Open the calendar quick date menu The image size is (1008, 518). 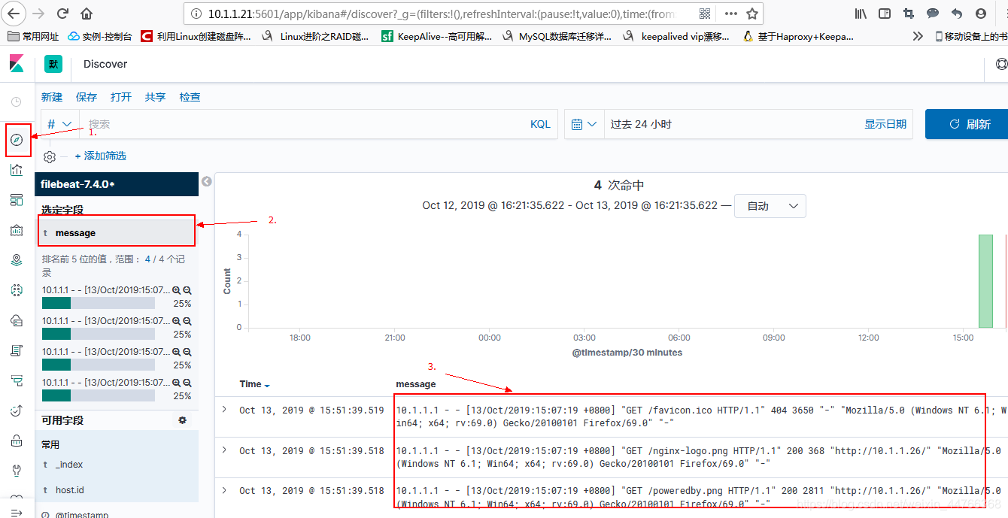tap(584, 124)
